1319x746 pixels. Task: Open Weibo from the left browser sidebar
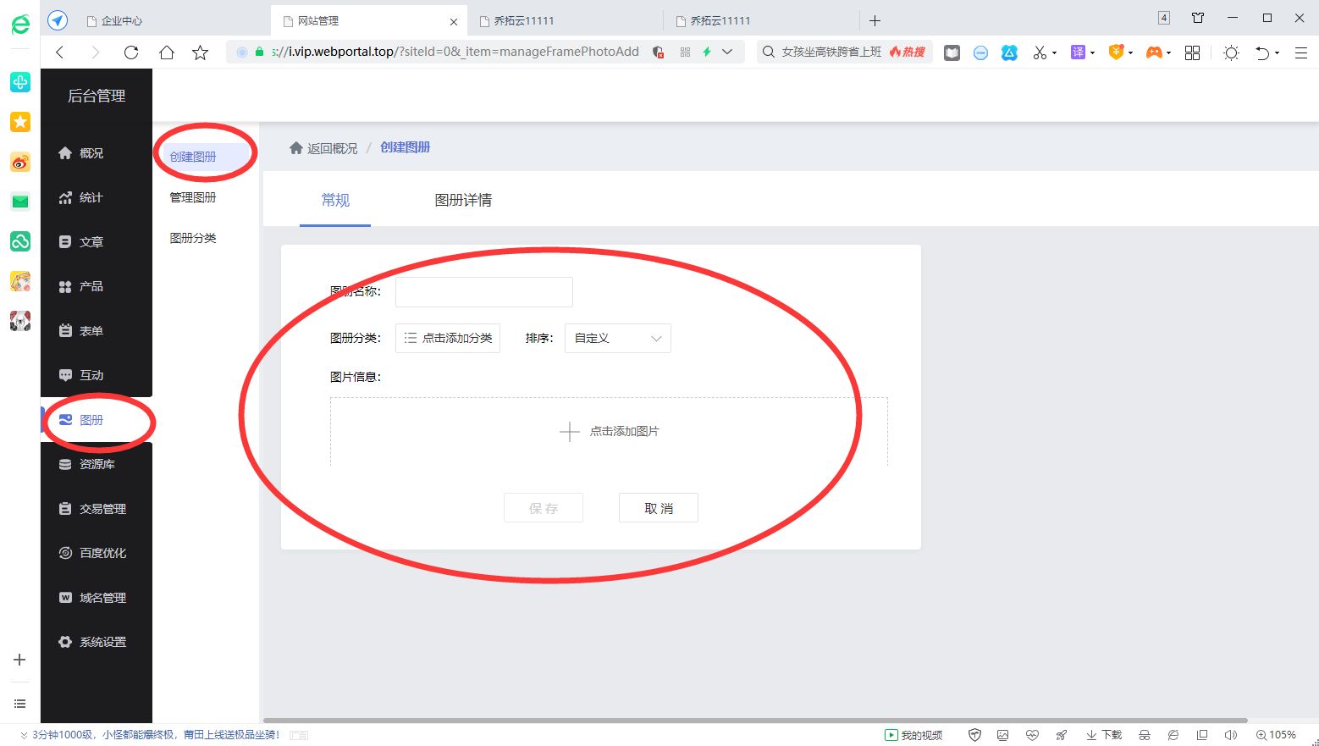pos(19,162)
